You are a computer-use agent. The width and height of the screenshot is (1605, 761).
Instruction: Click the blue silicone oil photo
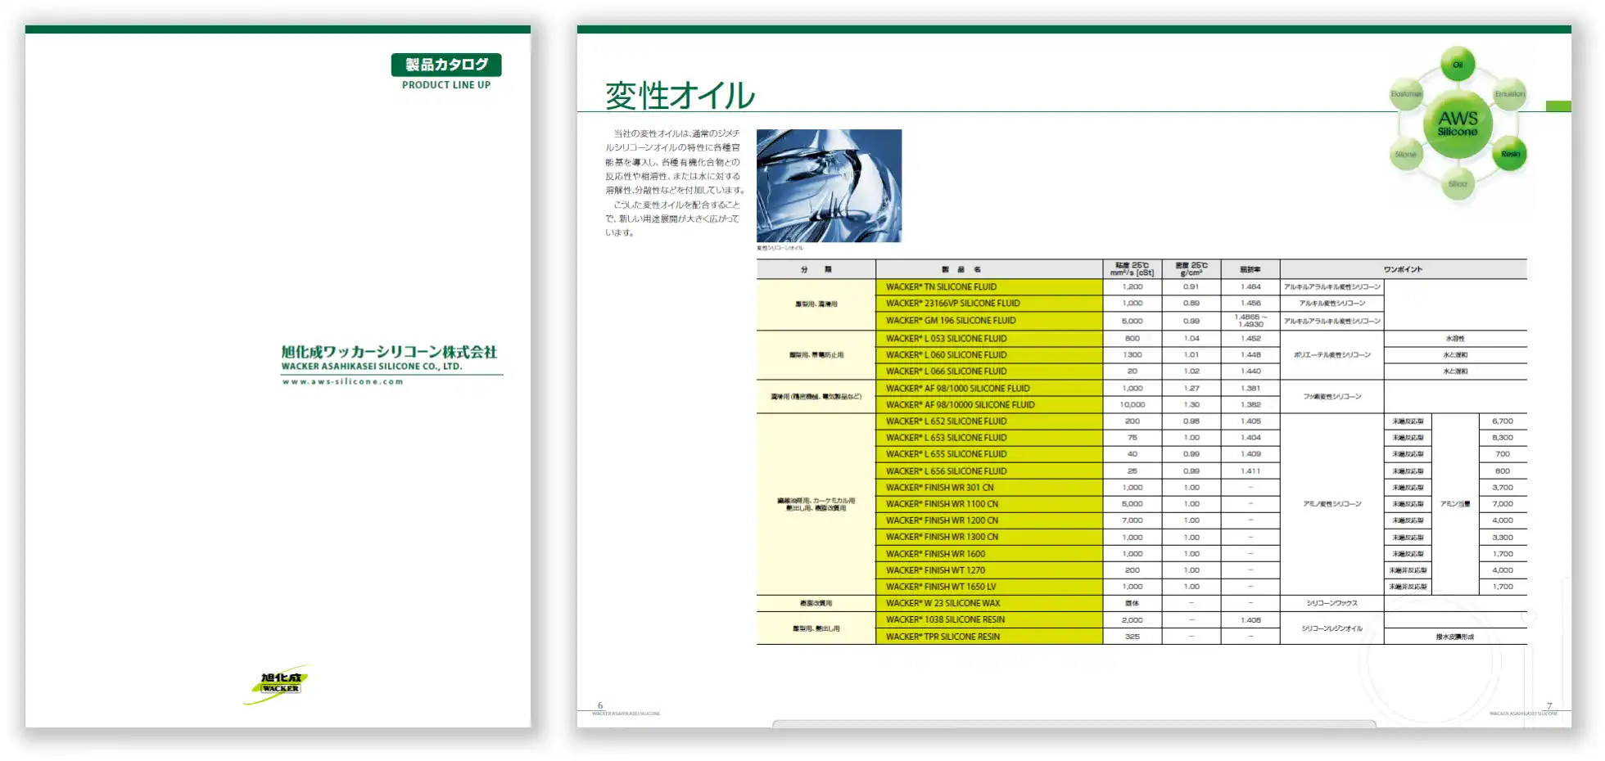tap(829, 186)
